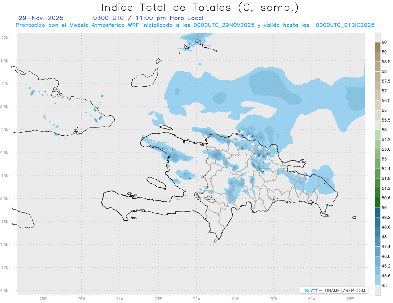Click the longitude label '75W'

pyautogui.click(x=82, y=299)
